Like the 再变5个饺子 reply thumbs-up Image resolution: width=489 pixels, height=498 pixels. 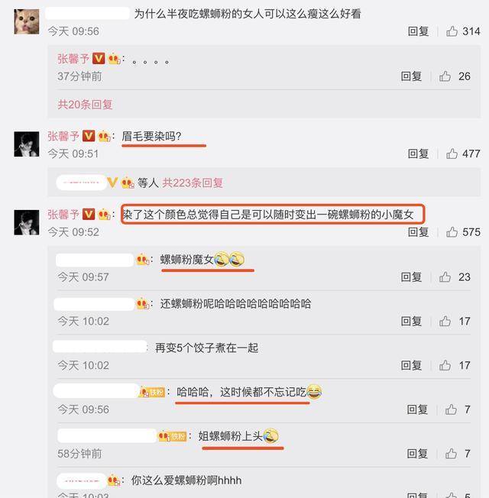445,366
